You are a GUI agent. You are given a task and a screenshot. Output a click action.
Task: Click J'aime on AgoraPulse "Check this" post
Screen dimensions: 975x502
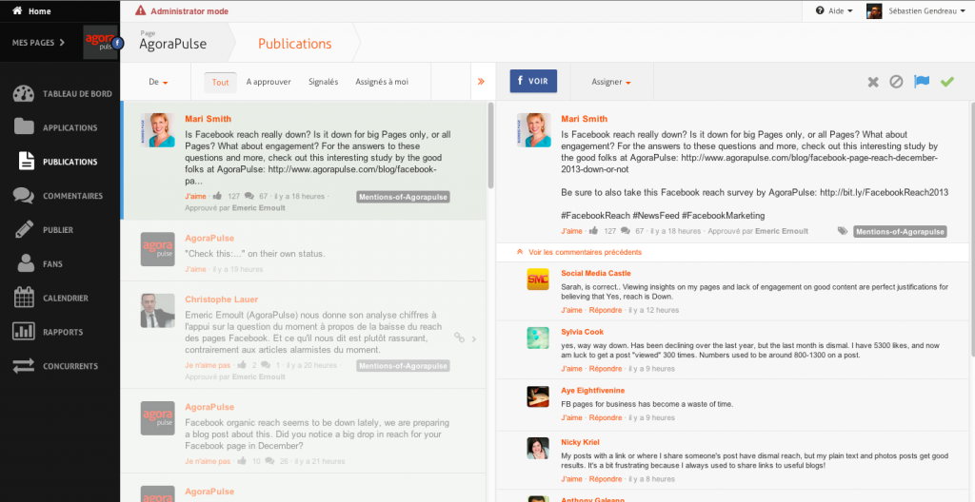point(195,269)
